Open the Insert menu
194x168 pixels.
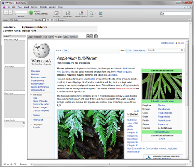pyautogui.click(x=26, y=7)
